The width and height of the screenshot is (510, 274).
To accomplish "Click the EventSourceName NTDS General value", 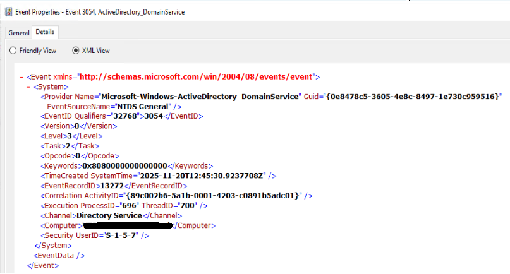I will click(x=143, y=107).
